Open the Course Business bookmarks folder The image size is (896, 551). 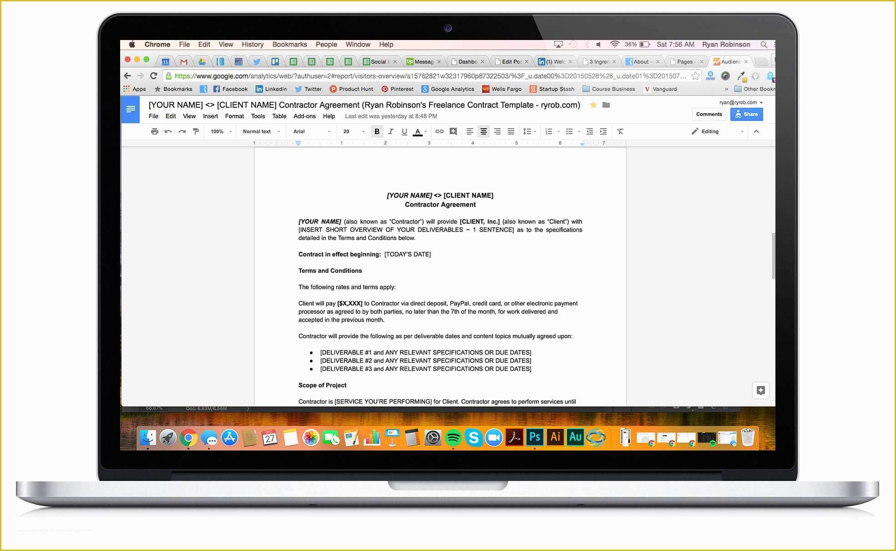pyautogui.click(x=608, y=89)
